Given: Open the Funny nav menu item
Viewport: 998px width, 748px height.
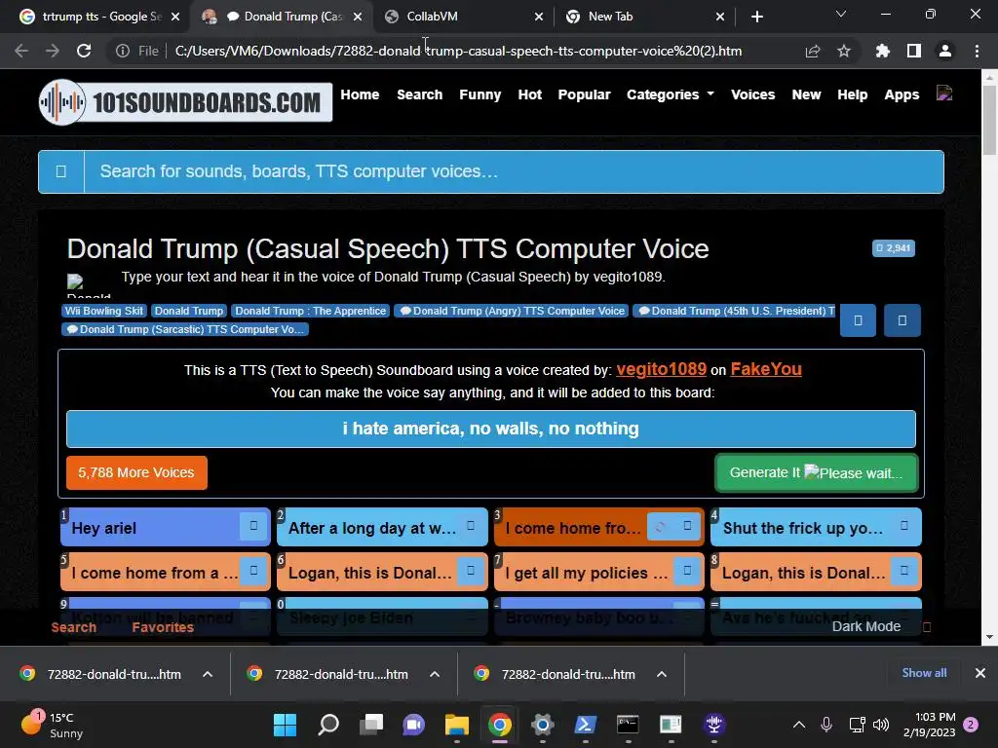Looking at the screenshot, I should [480, 94].
